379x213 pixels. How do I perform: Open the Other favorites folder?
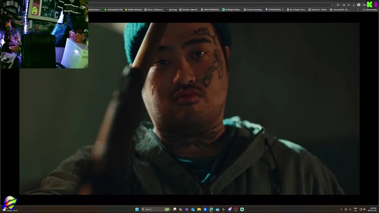pos(370,9)
